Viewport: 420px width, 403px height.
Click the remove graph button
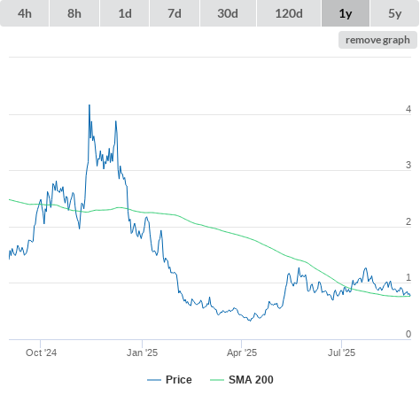[x=377, y=40]
